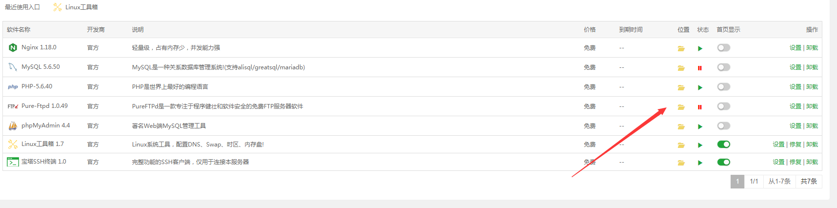The width and height of the screenshot is (837, 208).
Task: Click Pure-Ftpd red stopped status icon
Action: [700, 107]
